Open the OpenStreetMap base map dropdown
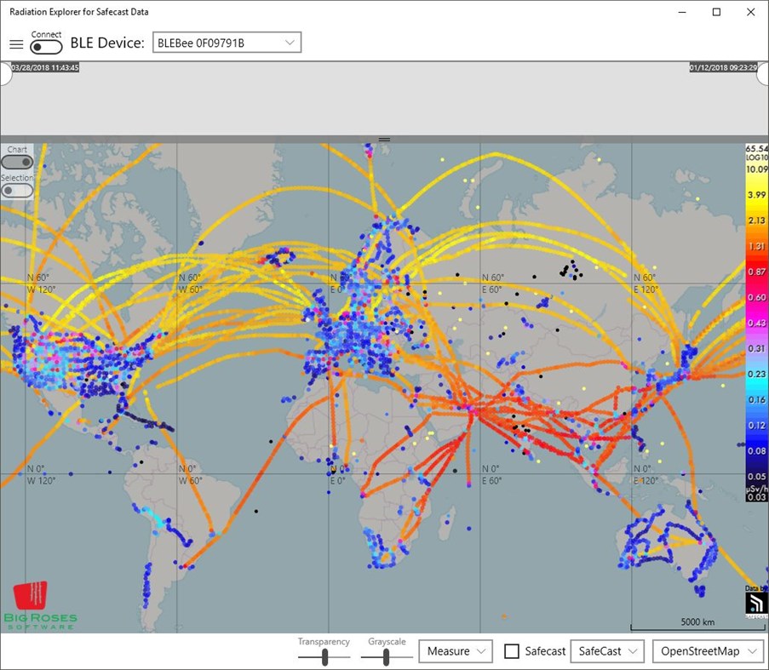Screen dimensions: 769x670 [707, 650]
